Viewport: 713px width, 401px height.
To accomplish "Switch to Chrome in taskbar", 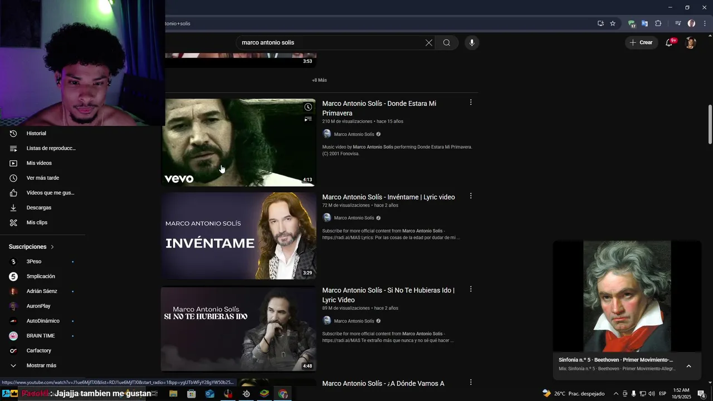I will pos(283,394).
